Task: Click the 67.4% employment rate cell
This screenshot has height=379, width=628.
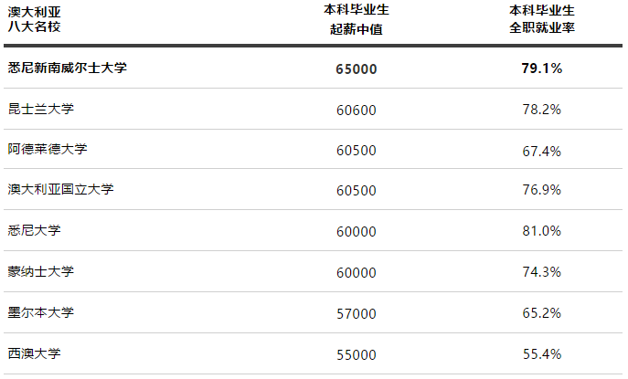Action: pos(541,151)
